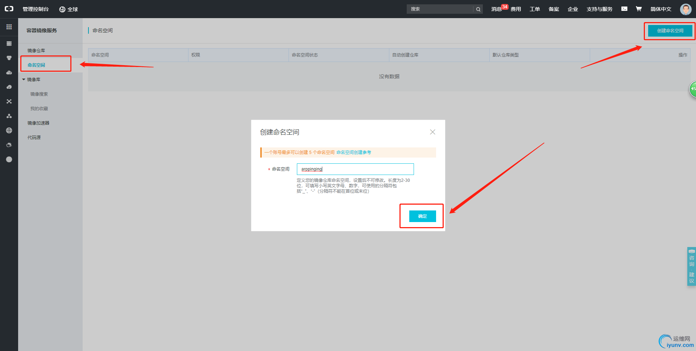This screenshot has width=696, height=351.
Task: Click the green 45 floating circle
Action: [x=693, y=89]
